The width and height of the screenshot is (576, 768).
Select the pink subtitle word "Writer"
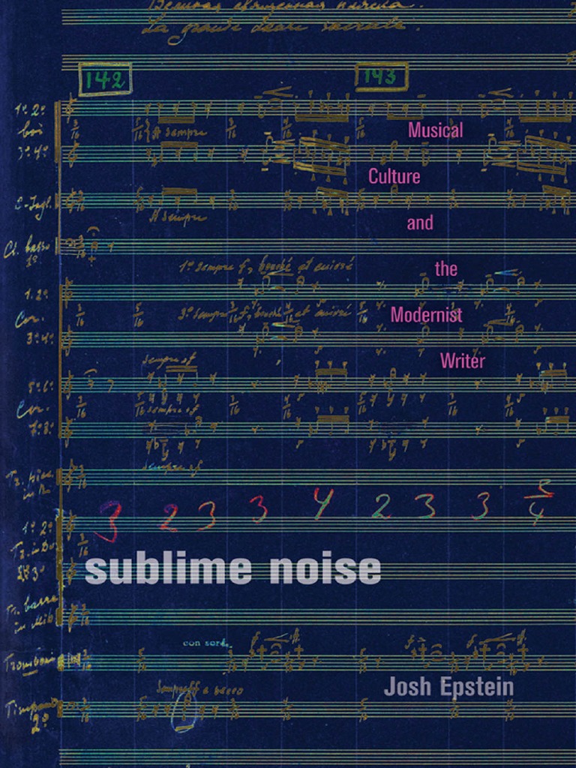tap(462, 361)
